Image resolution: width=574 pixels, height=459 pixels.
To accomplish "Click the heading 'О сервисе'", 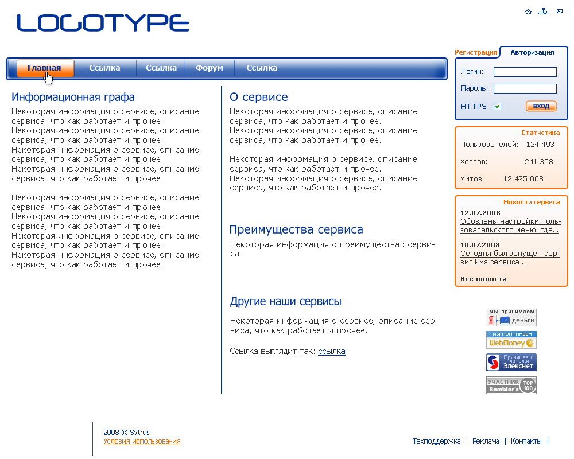I will [258, 97].
